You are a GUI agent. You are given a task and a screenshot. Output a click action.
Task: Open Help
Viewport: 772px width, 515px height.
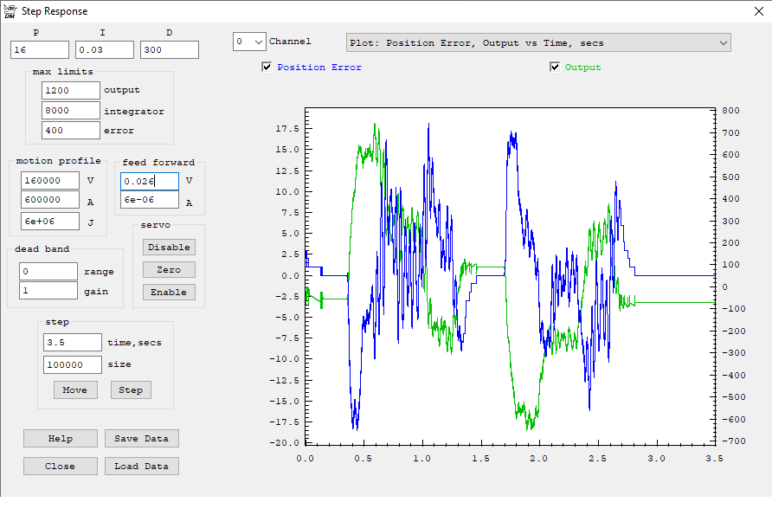coord(61,439)
